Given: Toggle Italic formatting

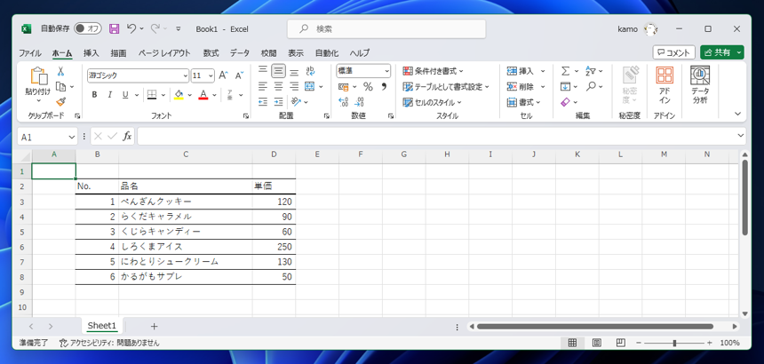Looking at the screenshot, I should click(x=109, y=94).
